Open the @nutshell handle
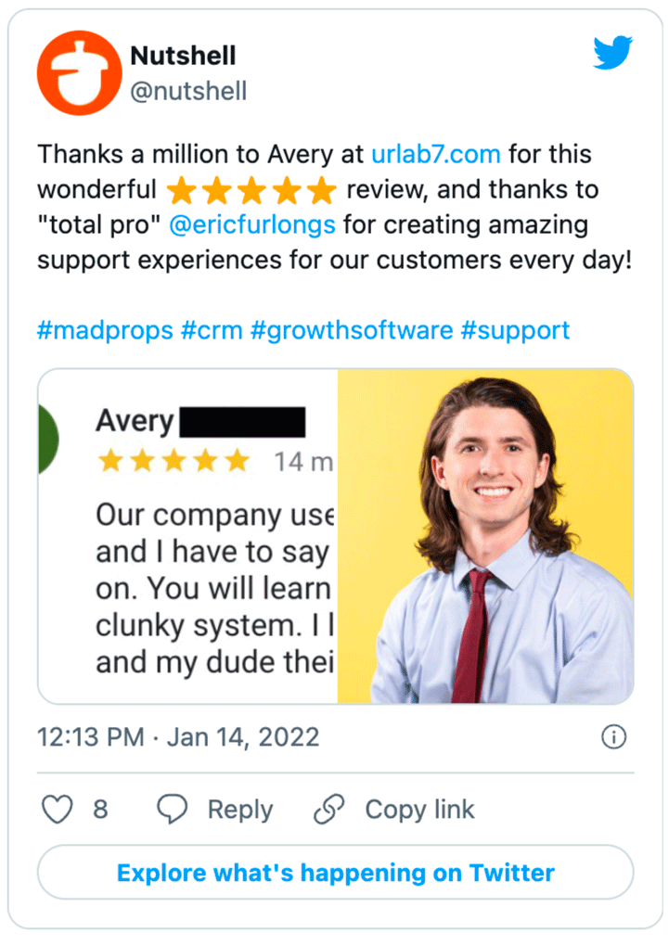The height and width of the screenshot is (945, 669). pyautogui.click(x=188, y=91)
